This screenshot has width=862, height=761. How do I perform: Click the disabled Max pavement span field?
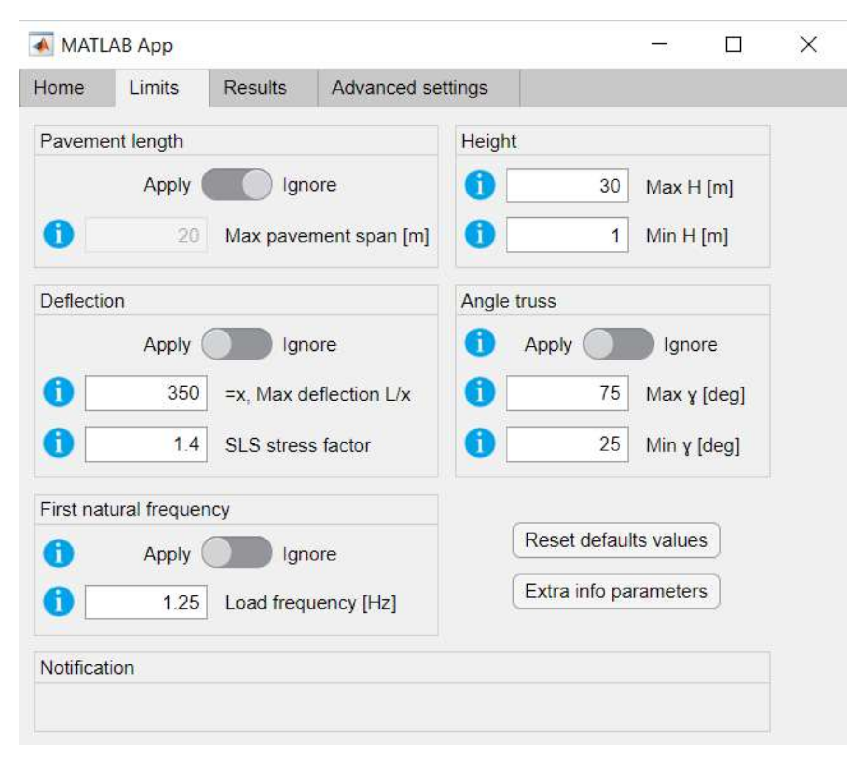(x=146, y=235)
